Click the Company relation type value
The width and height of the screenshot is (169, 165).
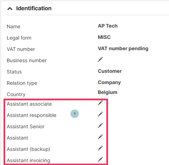pyautogui.click(x=109, y=83)
